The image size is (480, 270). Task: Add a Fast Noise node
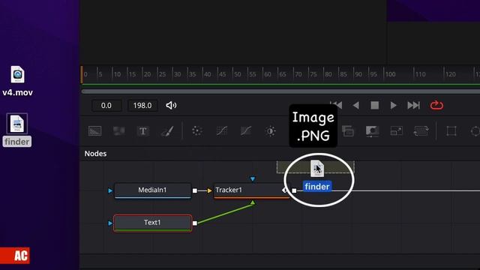point(118,131)
